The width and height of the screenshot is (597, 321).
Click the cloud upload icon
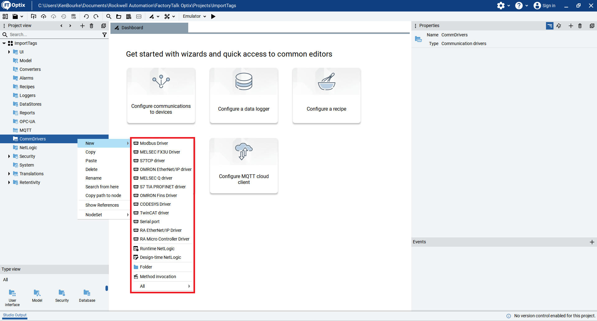click(44, 16)
